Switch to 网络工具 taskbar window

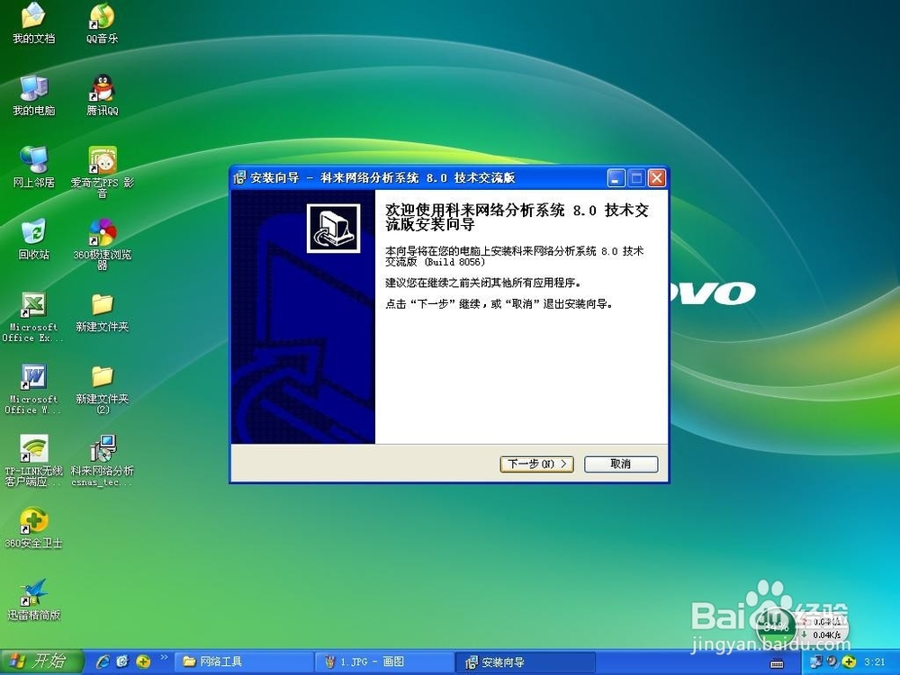(x=243, y=661)
